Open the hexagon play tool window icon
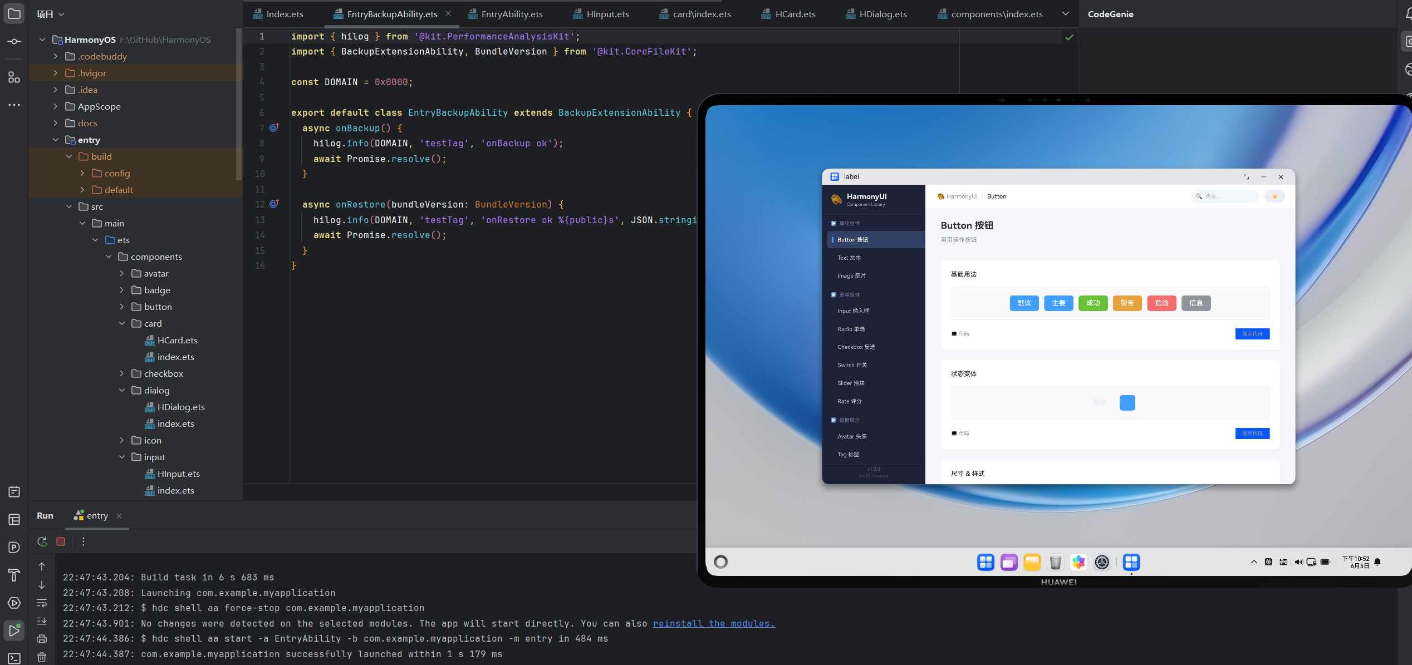Viewport: 1412px width, 665px height. [x=14, y=603]
